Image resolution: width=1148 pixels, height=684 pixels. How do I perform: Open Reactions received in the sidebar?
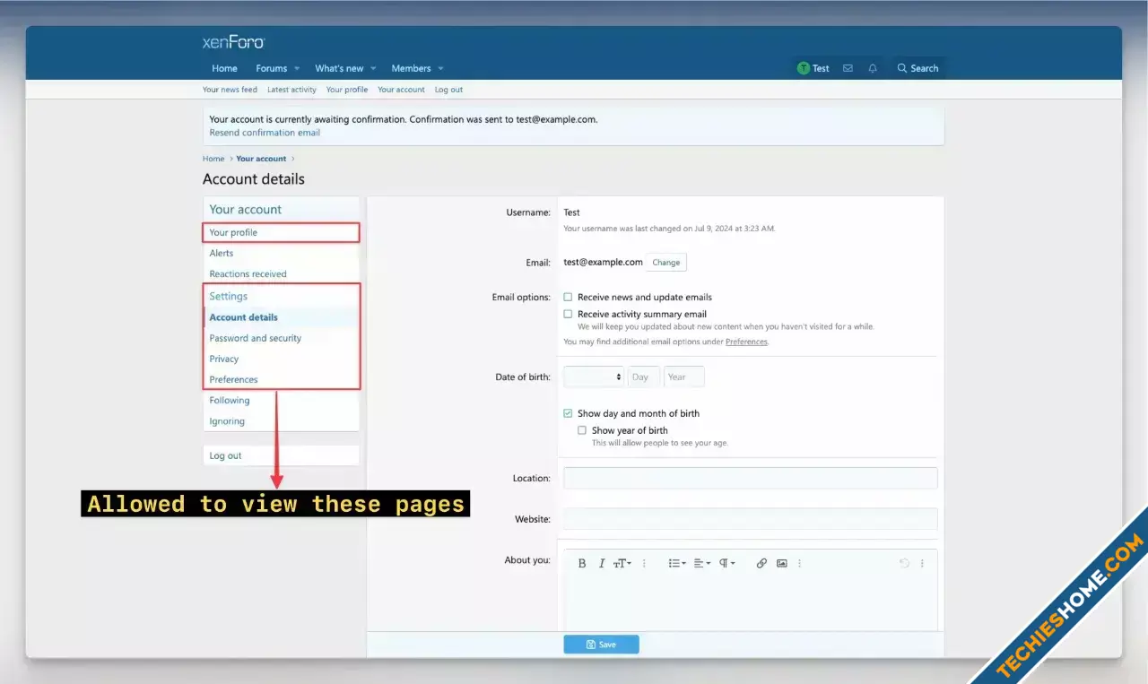pos(281,274)
